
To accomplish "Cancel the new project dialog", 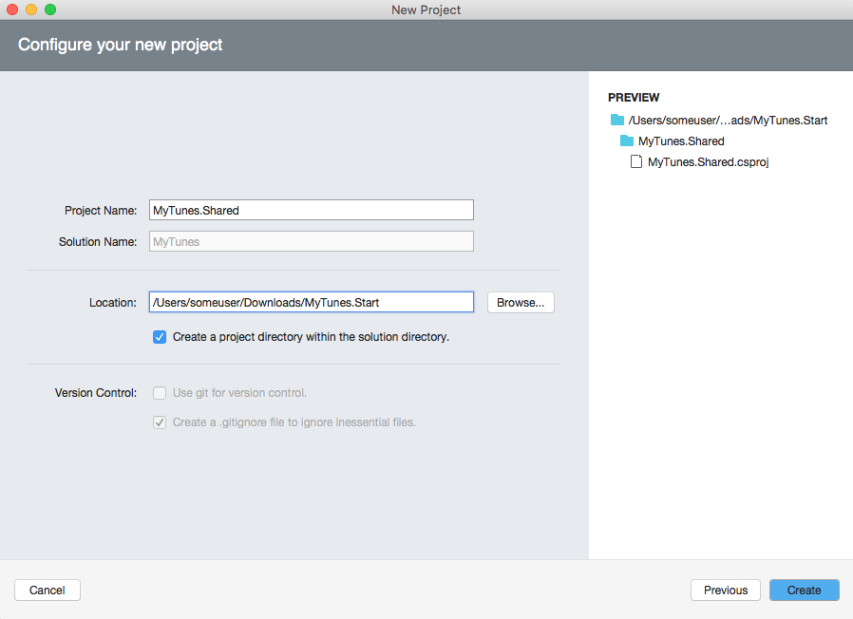I will pos(47,591).
